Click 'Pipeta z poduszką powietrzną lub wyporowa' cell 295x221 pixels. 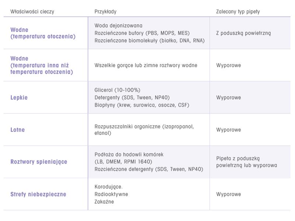pos(246,162)
